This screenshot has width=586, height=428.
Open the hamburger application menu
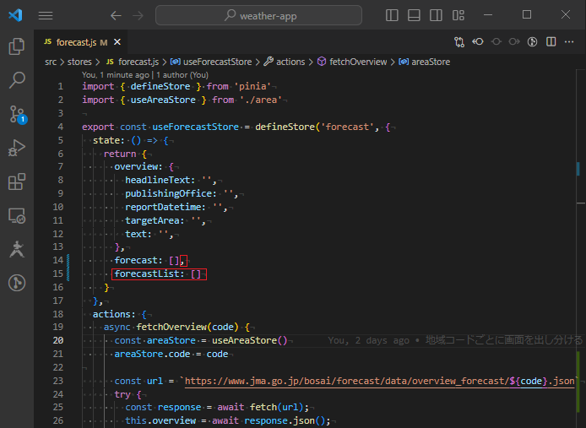[x=46, y=15]
